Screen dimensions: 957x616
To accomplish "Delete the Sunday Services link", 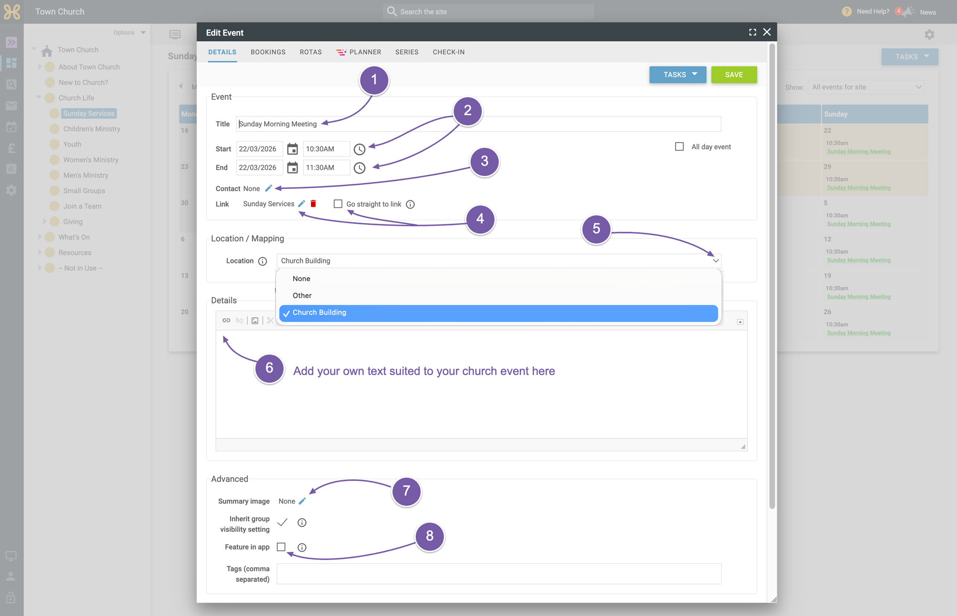I will (313, 204).
